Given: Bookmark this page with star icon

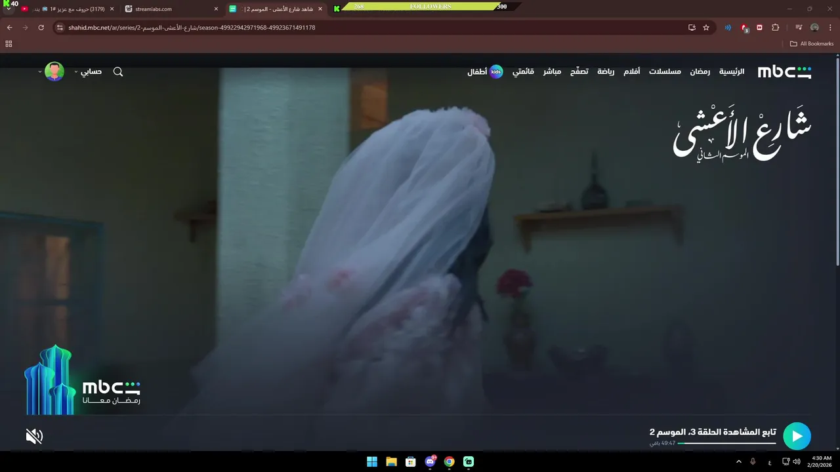Looking at the screenshot, I should click(x=706, y=28).
